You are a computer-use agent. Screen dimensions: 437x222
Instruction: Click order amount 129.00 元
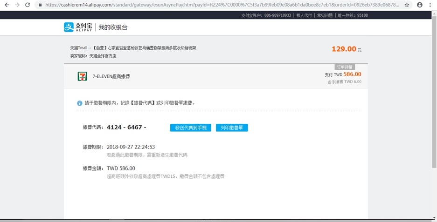[347, 49]
